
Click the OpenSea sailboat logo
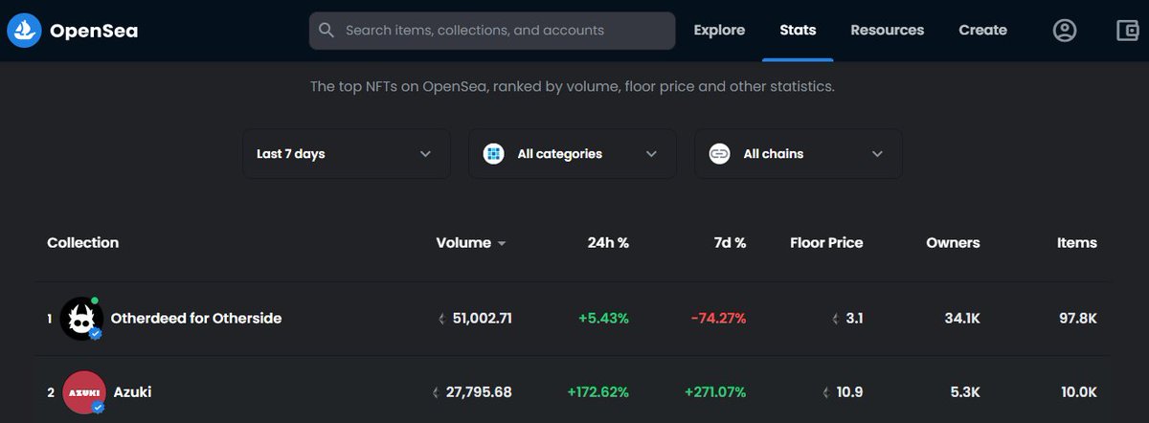24,31
